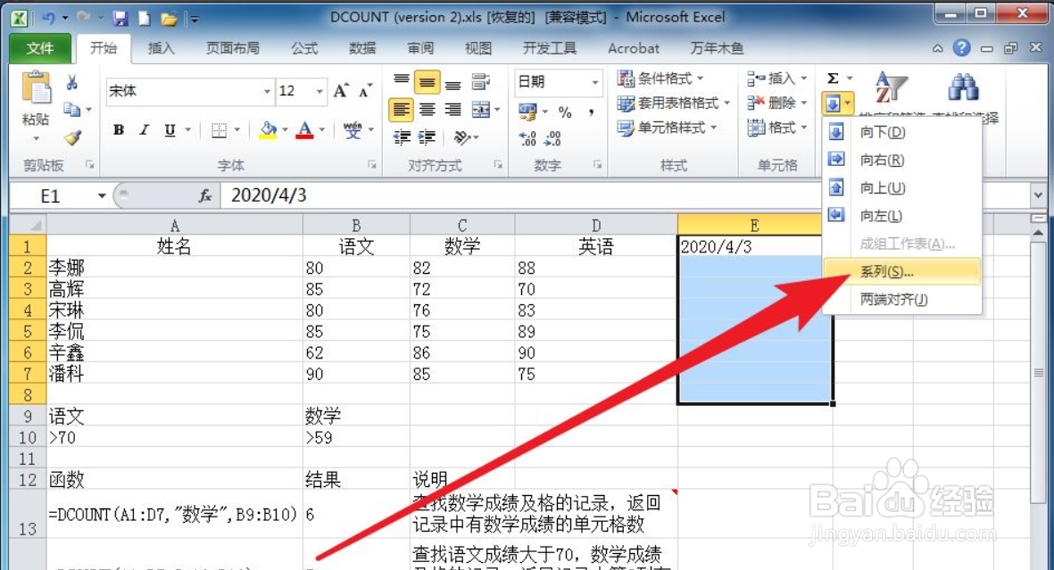Align cell text right

tap(453, 110)
